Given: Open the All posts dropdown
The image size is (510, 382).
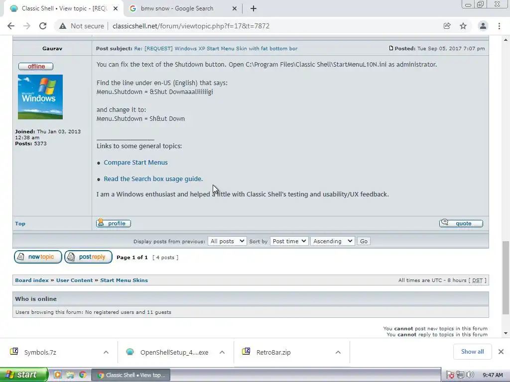Looking at the screenshot, I should point(227,241).
